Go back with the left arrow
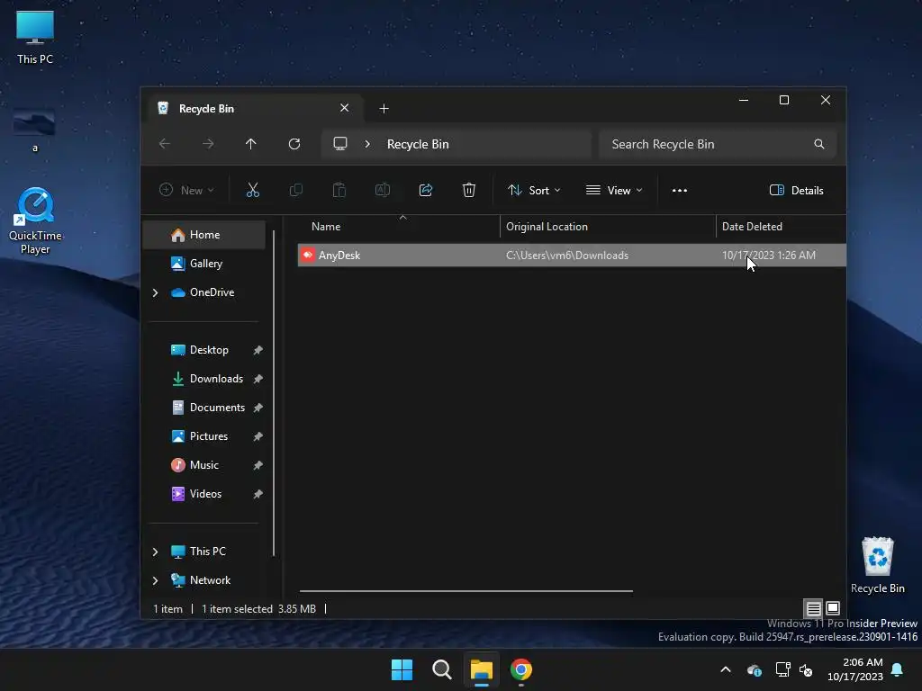The height and width of the screenshot is (691, 922). 165,144
